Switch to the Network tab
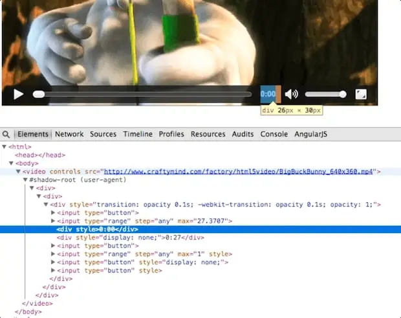Viewport: 401px width, 318px height. click(x=69, y=134)
